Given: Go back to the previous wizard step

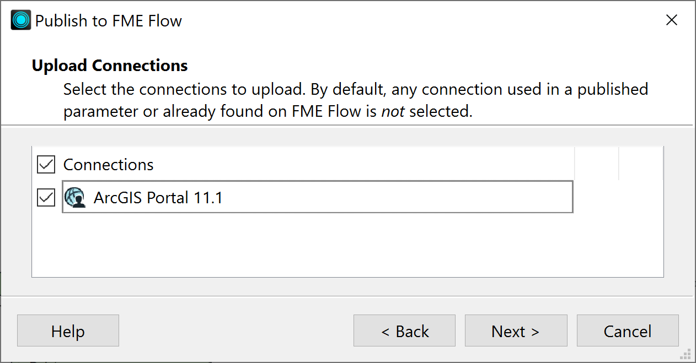Looking at the screenshot, I should click(404, 331).
